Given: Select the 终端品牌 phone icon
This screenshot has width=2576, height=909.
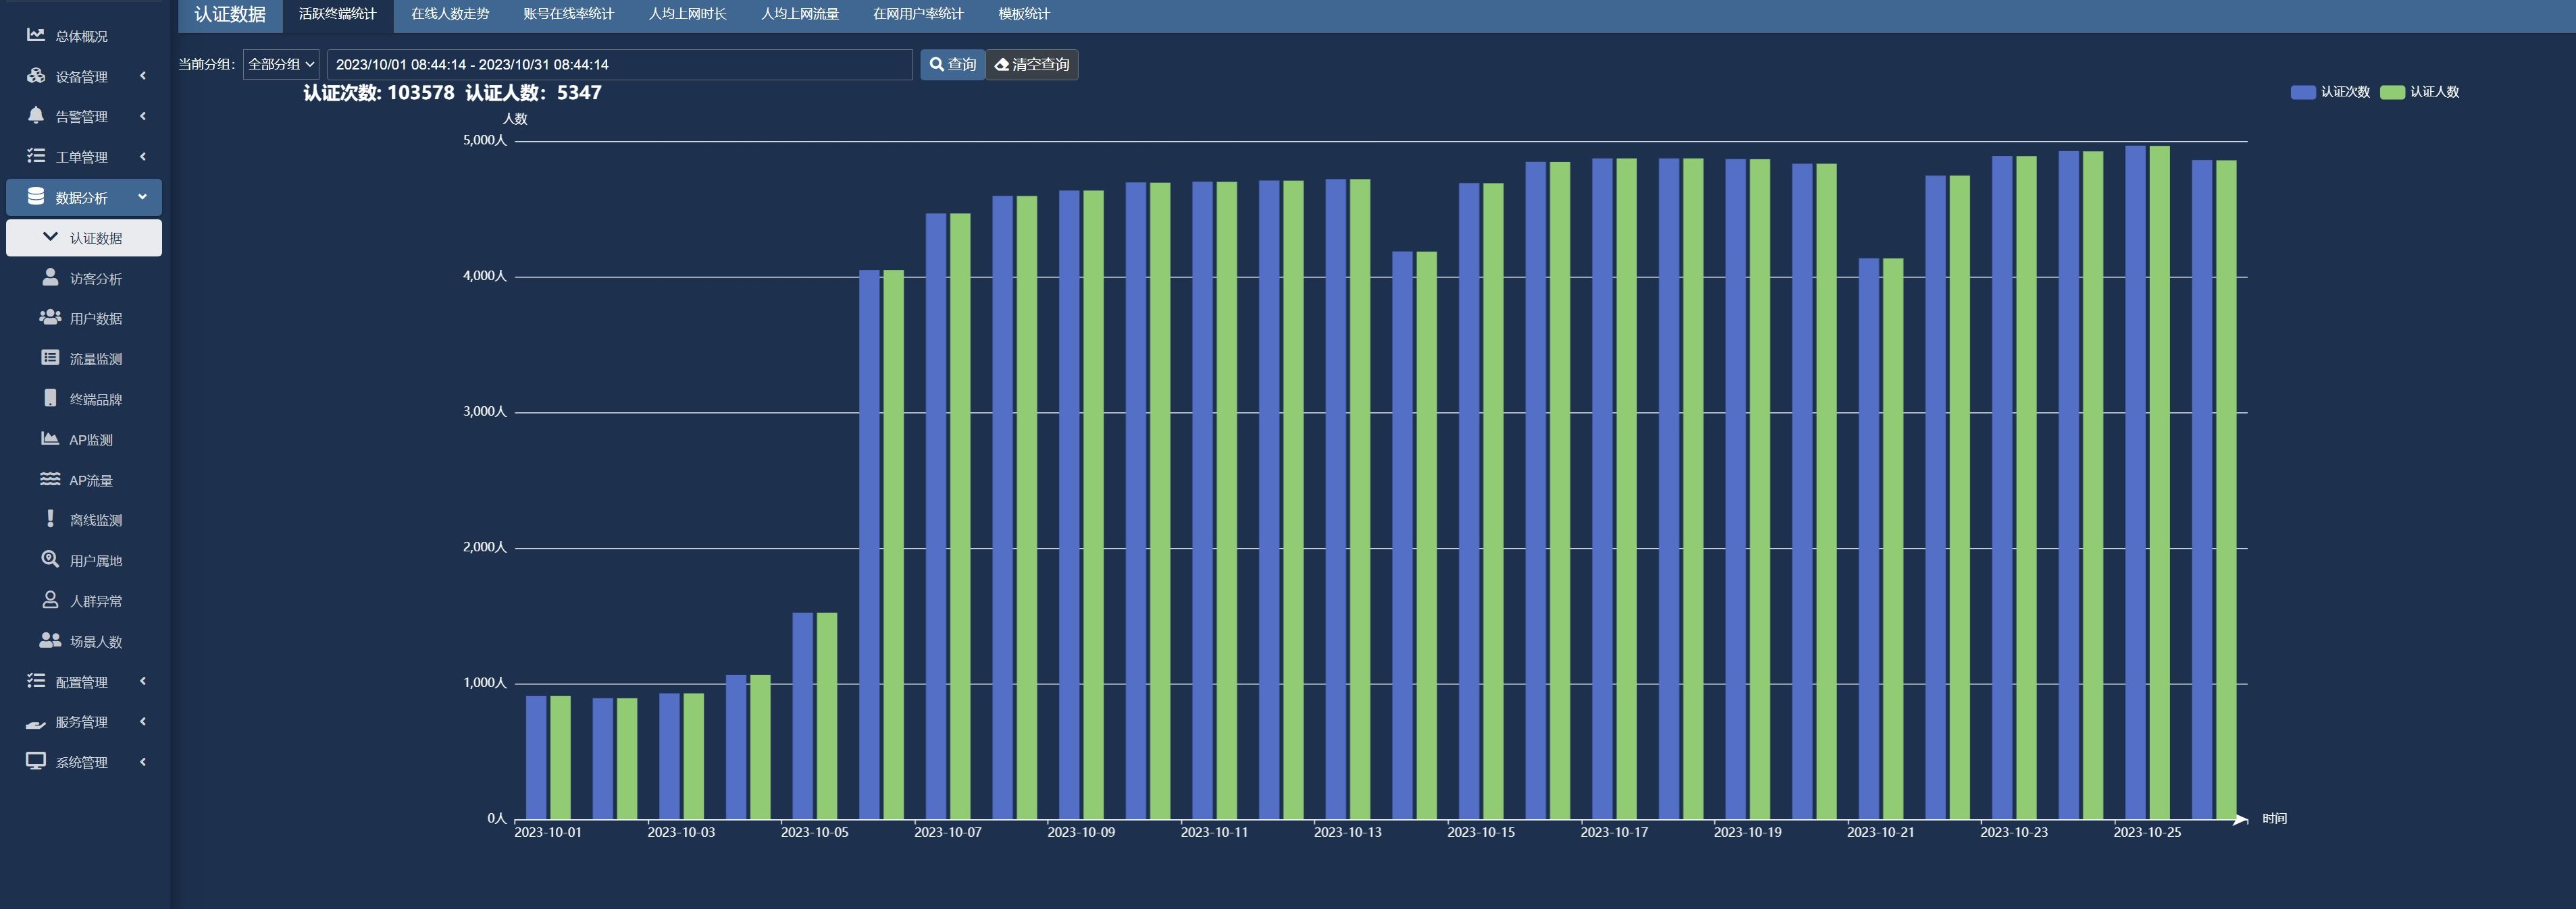Looking at the screenshot, I should (x=50, y=397).
